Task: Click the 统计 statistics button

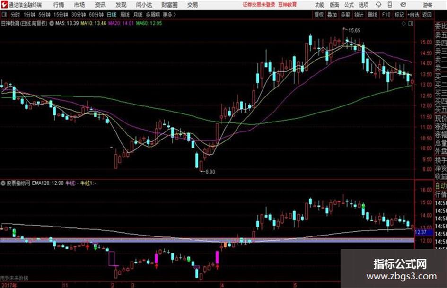Action: [x=359, y=15]
